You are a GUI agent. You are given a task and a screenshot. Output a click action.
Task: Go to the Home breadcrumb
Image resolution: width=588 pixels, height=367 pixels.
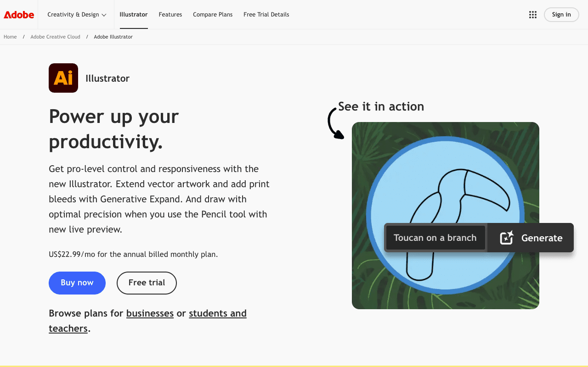coord(10,37)
